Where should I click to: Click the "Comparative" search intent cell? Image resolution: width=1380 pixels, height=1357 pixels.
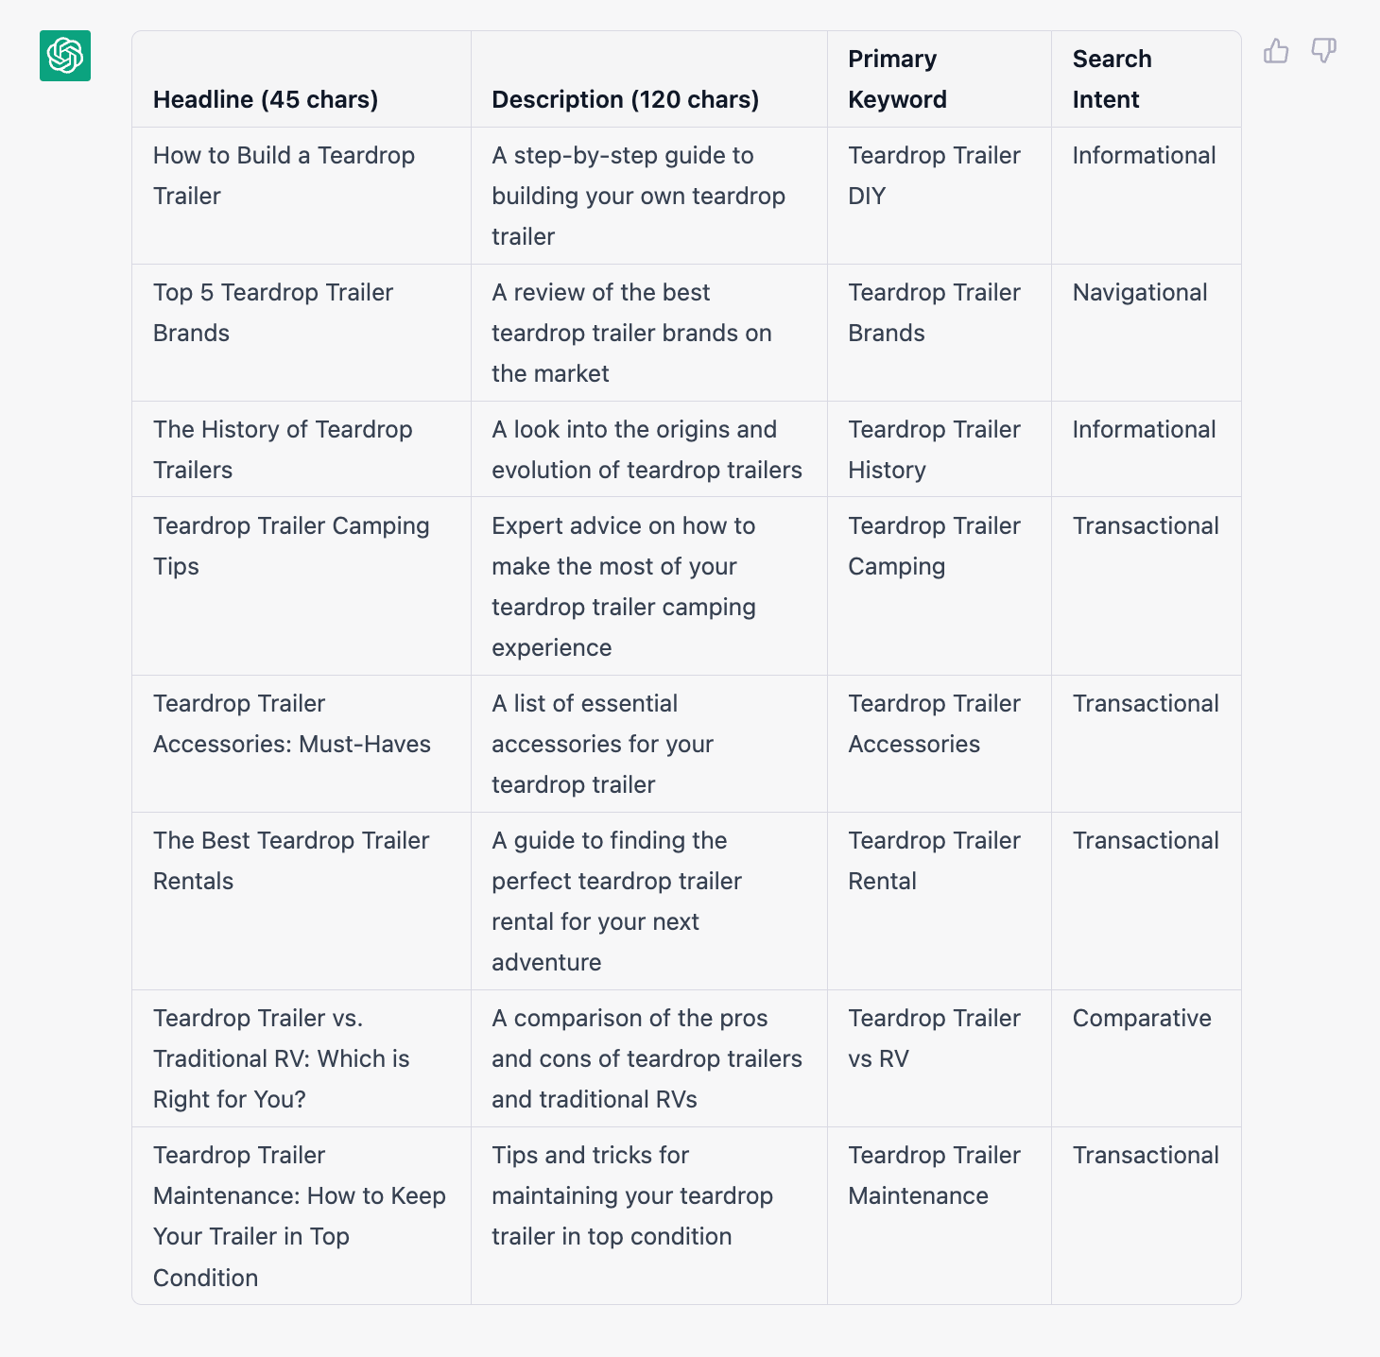[1142, 1019]
